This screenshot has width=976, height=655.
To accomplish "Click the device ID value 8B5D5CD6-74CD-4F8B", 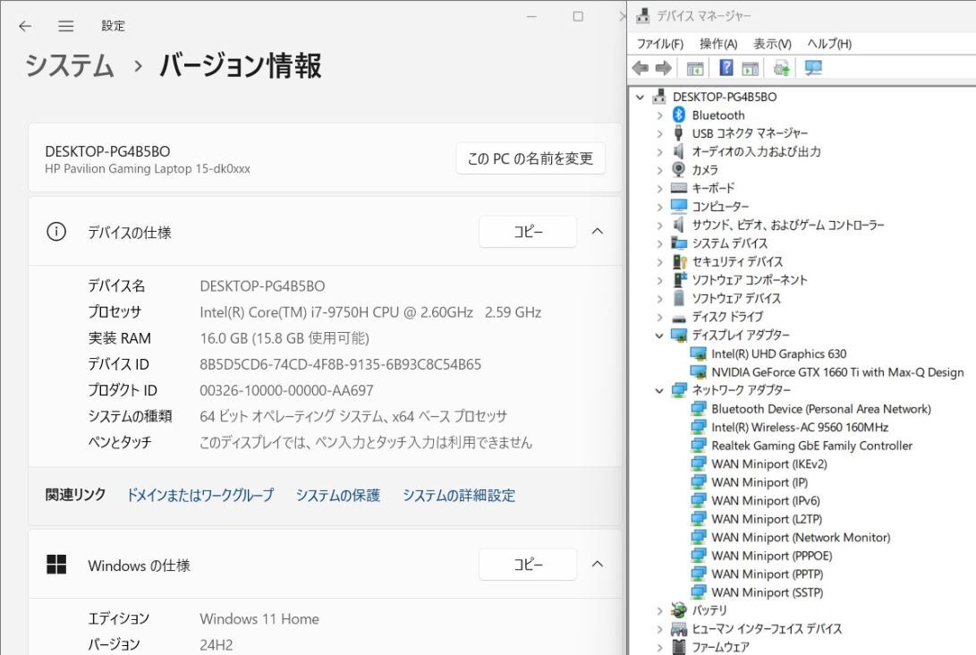I will click(x=341, y=364).
